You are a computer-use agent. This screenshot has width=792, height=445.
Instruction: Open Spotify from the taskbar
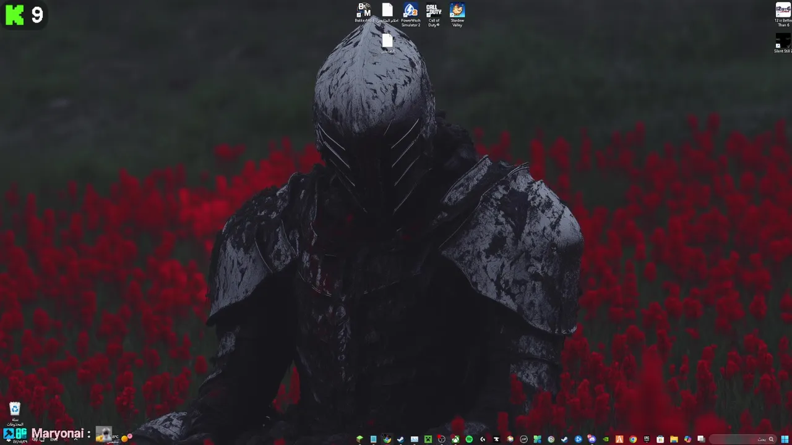pyautogui.click(x=469, y=439)
